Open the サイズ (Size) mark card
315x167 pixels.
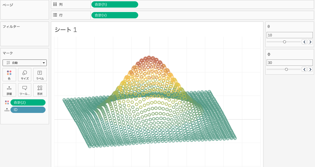point(25,75)
